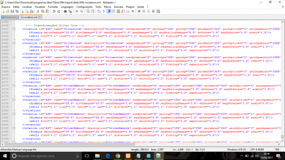The width and height of the screenshot is (285, 160).
Task: Click the Print toolbar icon
Action: click(32, 11)
